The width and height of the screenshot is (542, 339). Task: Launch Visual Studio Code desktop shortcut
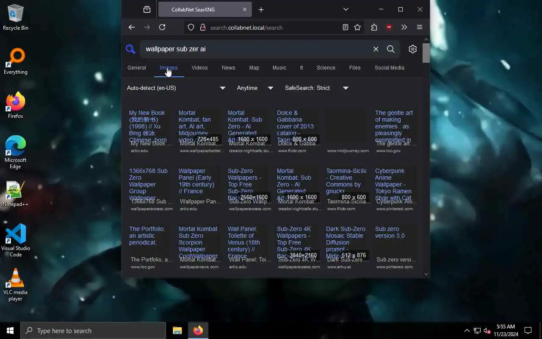[16, 241]
